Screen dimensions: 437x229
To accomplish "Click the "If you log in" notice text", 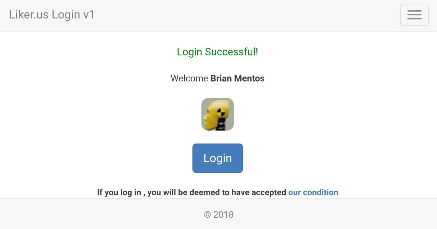I will coord(119,192).
